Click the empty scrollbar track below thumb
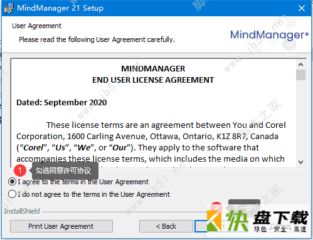Viewport: 313px width, 240px height. click(x=301, y=119)
